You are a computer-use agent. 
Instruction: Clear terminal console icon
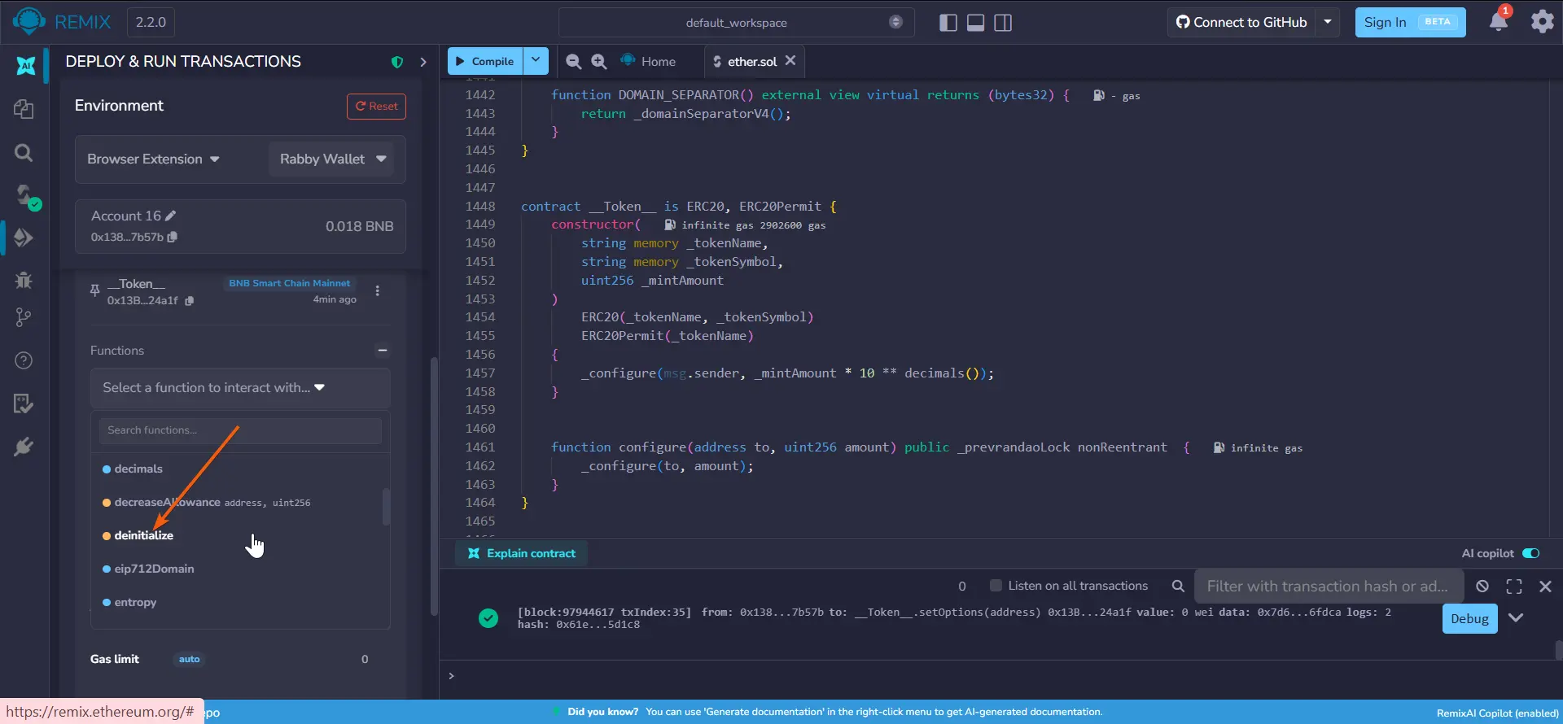1482,586
